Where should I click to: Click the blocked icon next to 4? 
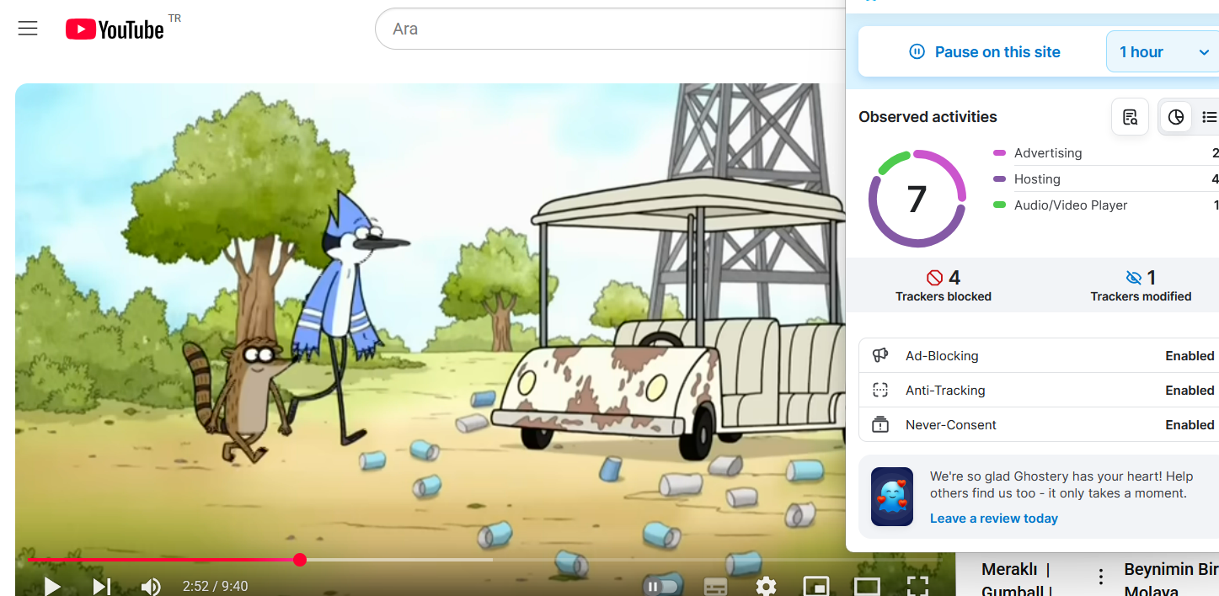934,278
